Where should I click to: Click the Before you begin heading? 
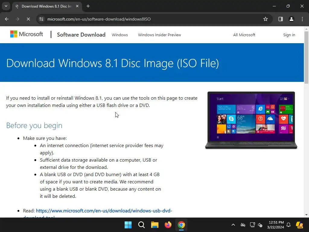pos(34,125)
